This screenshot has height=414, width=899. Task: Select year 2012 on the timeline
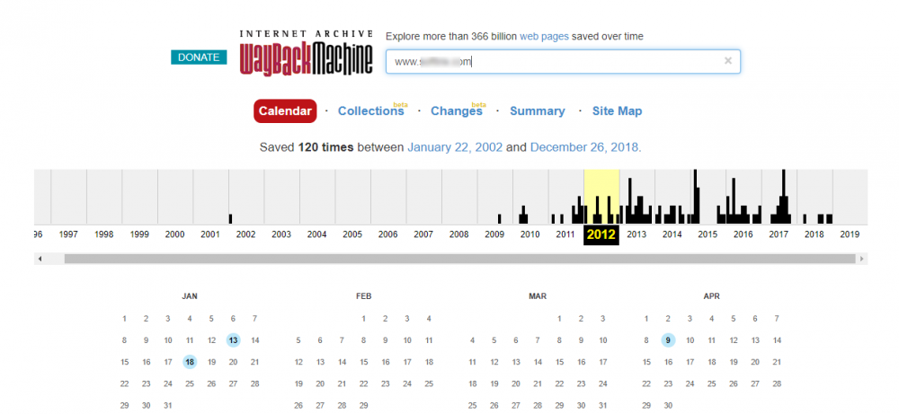pyautogui.click(x=601, y=234)
